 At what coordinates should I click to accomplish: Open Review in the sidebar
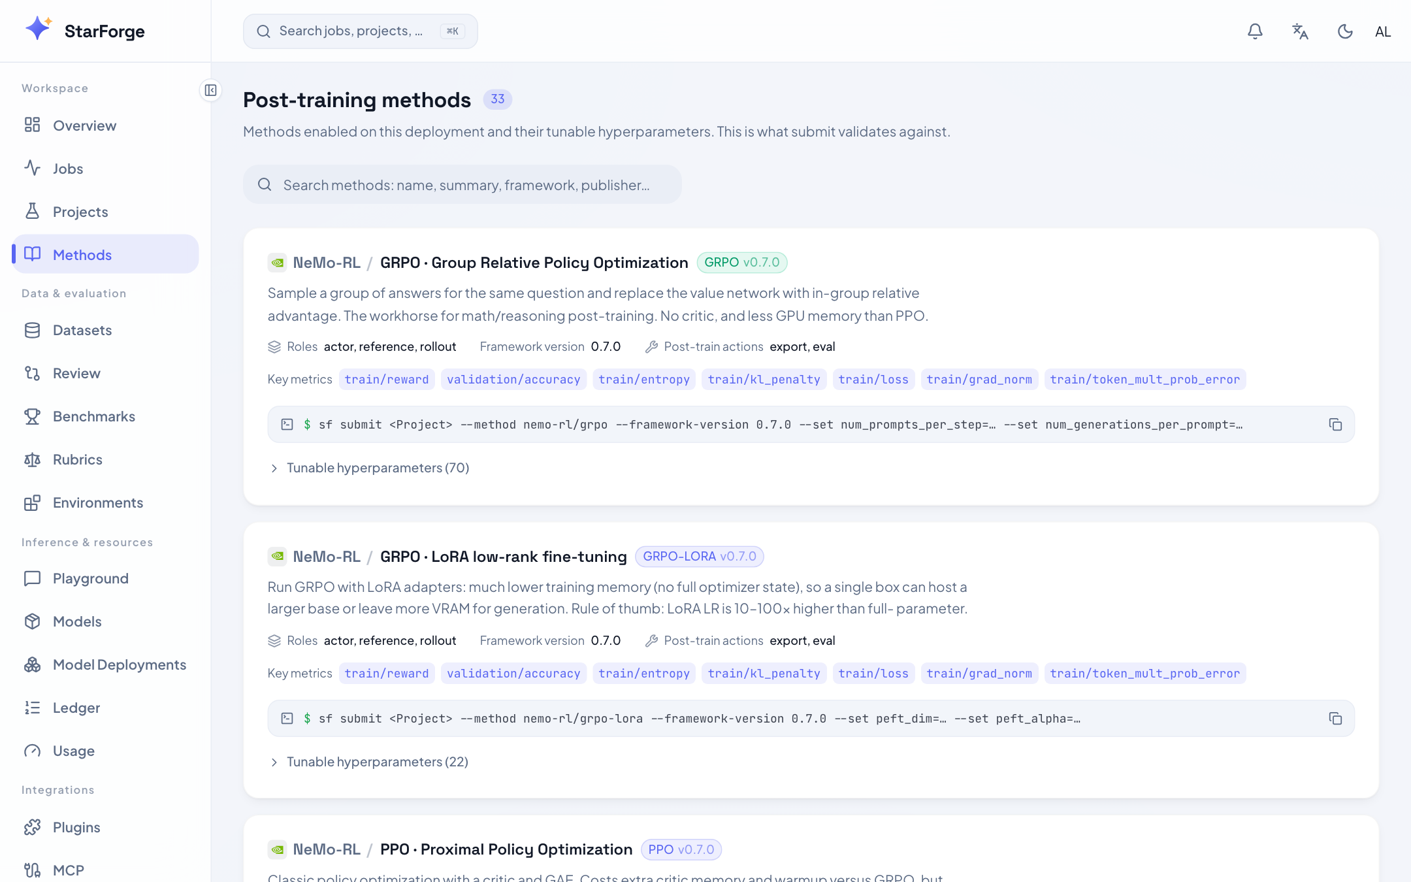tap(105, 373)
